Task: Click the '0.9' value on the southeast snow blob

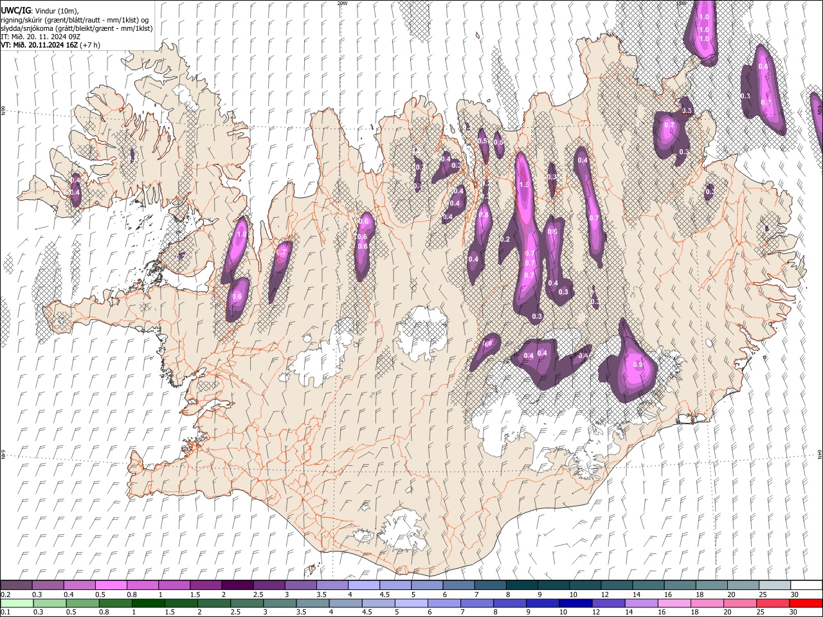Action: [x=638, y=364]
